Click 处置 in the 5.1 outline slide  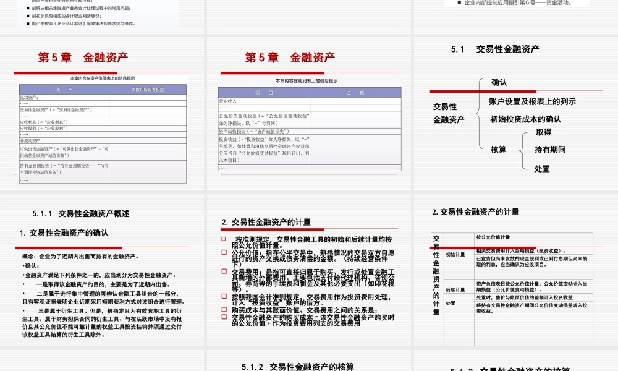click(542, 169)
